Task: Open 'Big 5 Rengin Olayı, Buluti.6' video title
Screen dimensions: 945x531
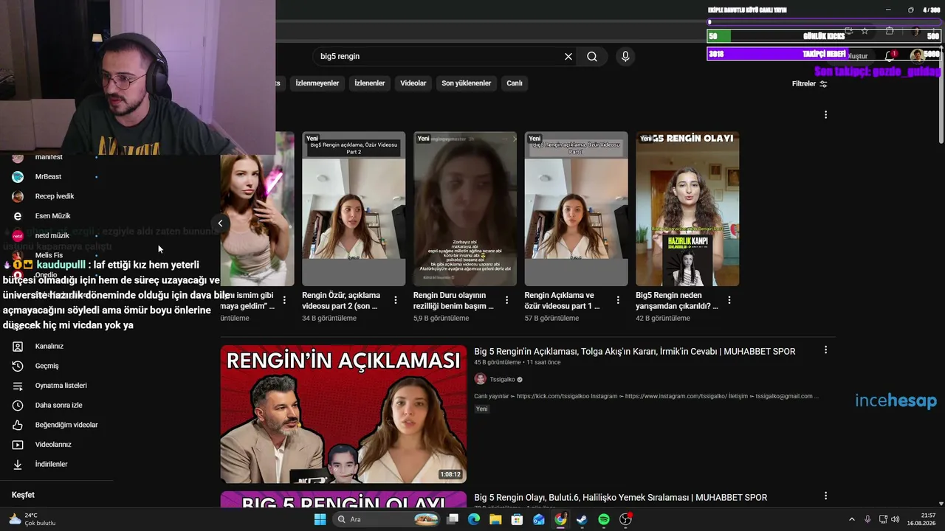Action: [621, 498]
